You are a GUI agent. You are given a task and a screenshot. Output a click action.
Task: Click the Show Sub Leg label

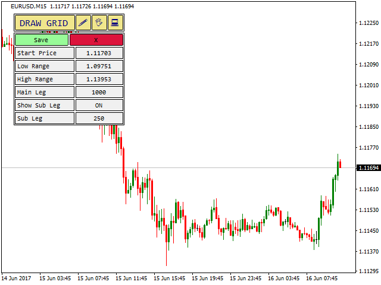[x=45, y=105]
